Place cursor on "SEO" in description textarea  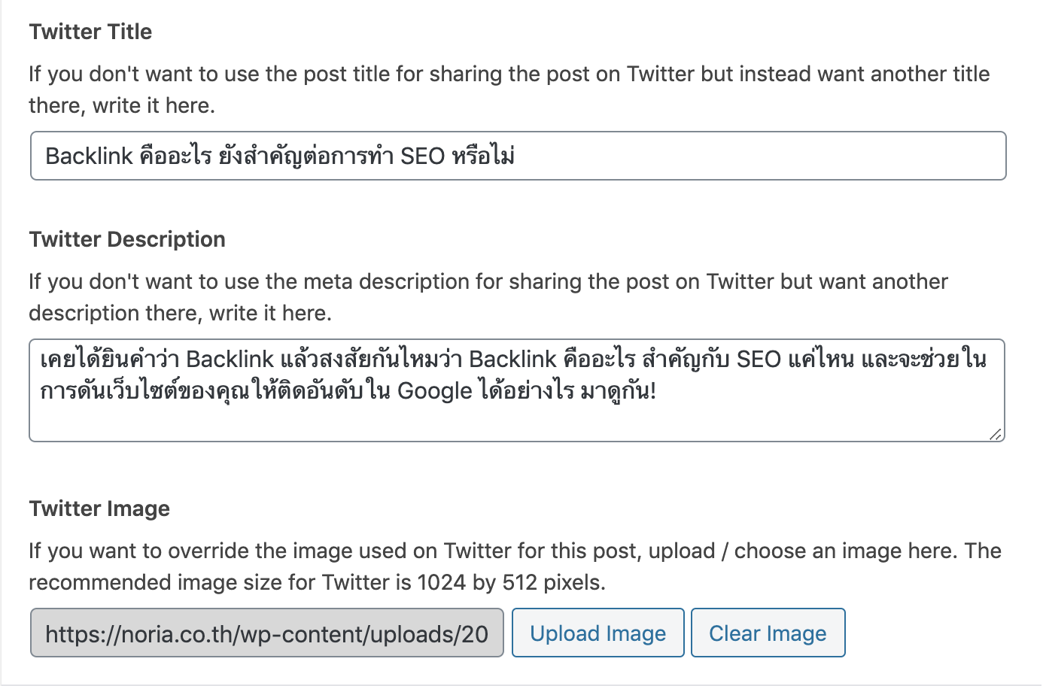[x=759, y=359]
